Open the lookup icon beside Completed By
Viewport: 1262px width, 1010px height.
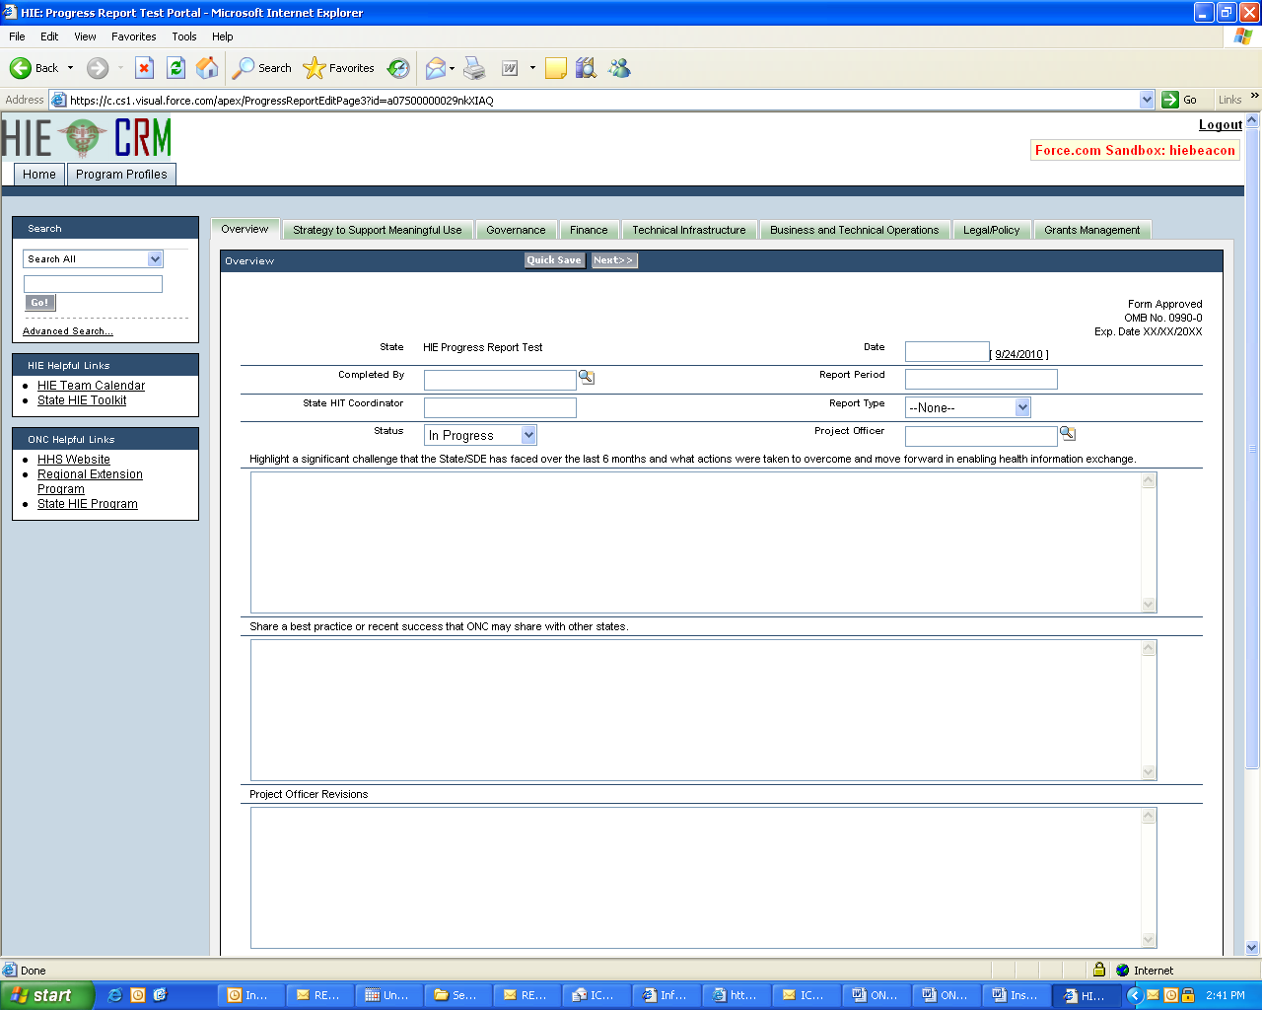pos(587,377)
